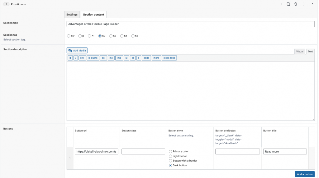Insert italic tag with i button

(76, 58)
